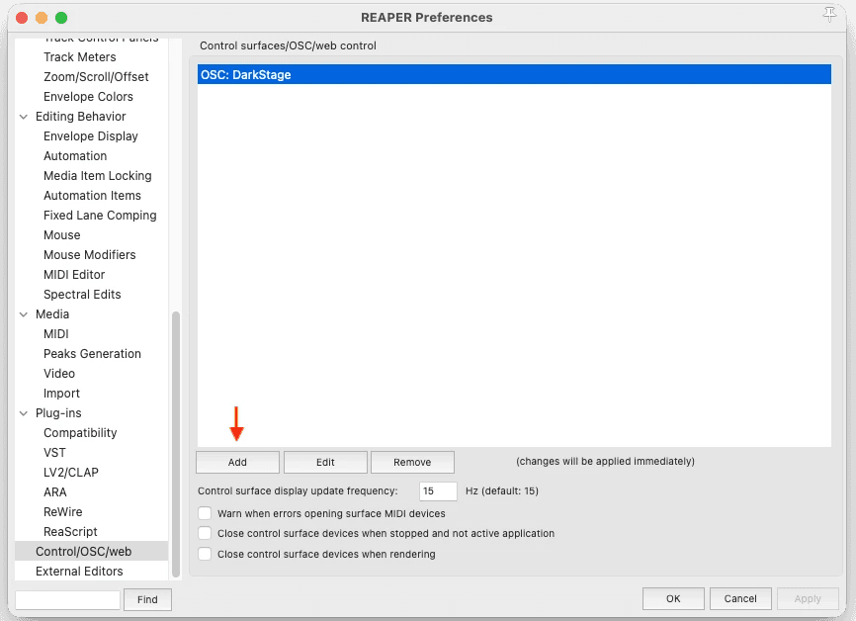
Task: Click the update frequency Hz field
Action: (x=438, y=491)
